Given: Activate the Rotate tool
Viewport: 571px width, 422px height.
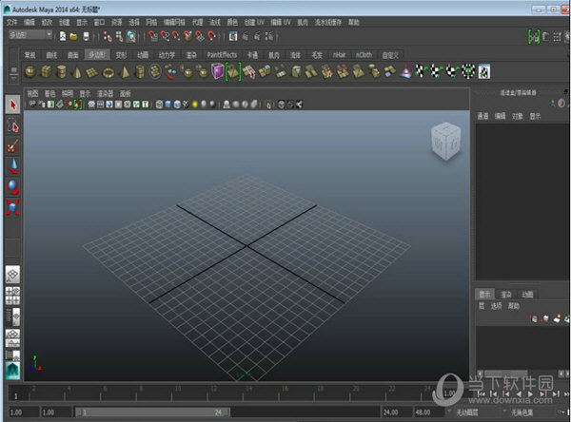Looking at the screenshot, I should click(12, 187).
